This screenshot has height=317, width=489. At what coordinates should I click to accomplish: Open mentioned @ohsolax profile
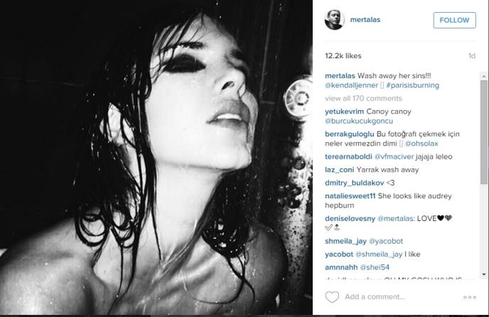[x=421, y=144]
